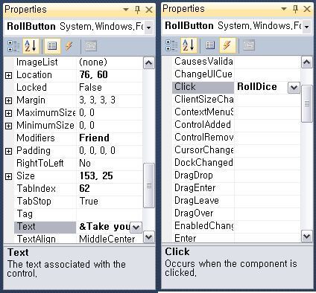Click scroll up arrow in right events grid

click(306, 62)
